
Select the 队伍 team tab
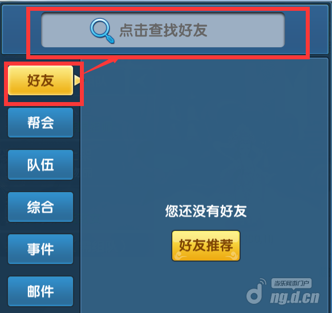pyautogui.click(x=41, y=165)
